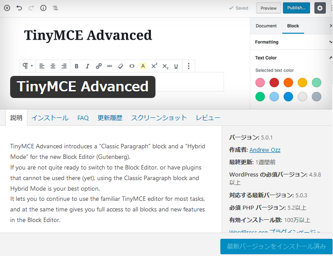Open the インストール tab
This screenshot has height=256, width=333.
(x=50, y=118)
